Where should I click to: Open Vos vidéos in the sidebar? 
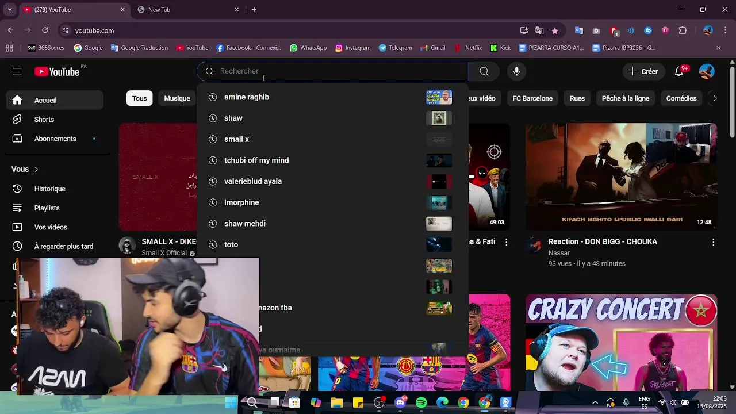click(x=55, y=227)
